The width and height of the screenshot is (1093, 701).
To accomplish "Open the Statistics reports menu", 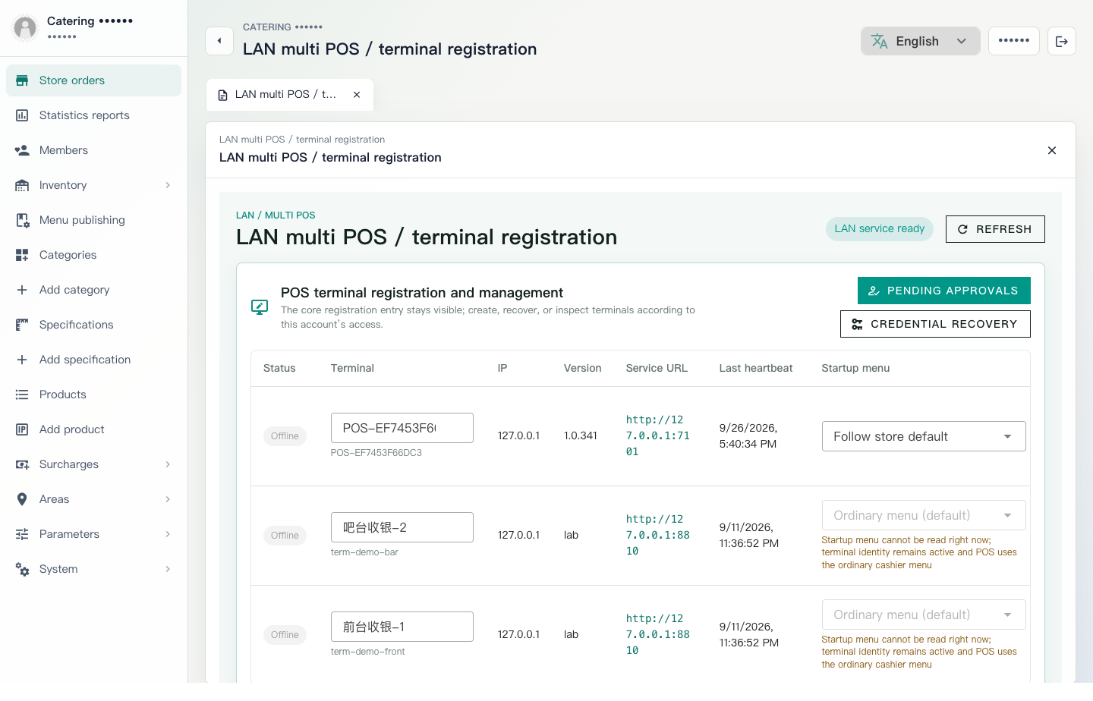I will point(93,115).
